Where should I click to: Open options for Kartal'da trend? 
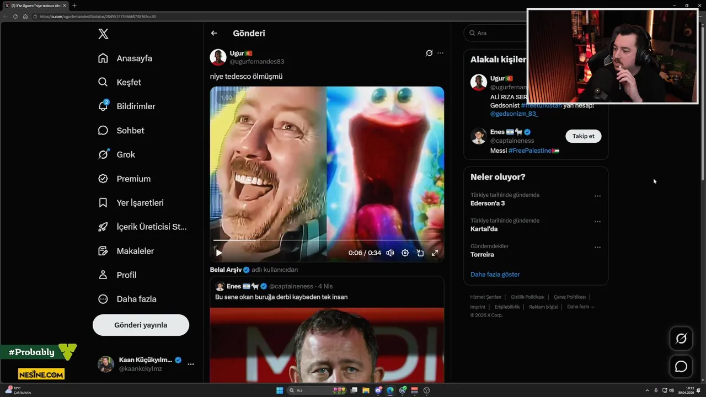point(597,222)
